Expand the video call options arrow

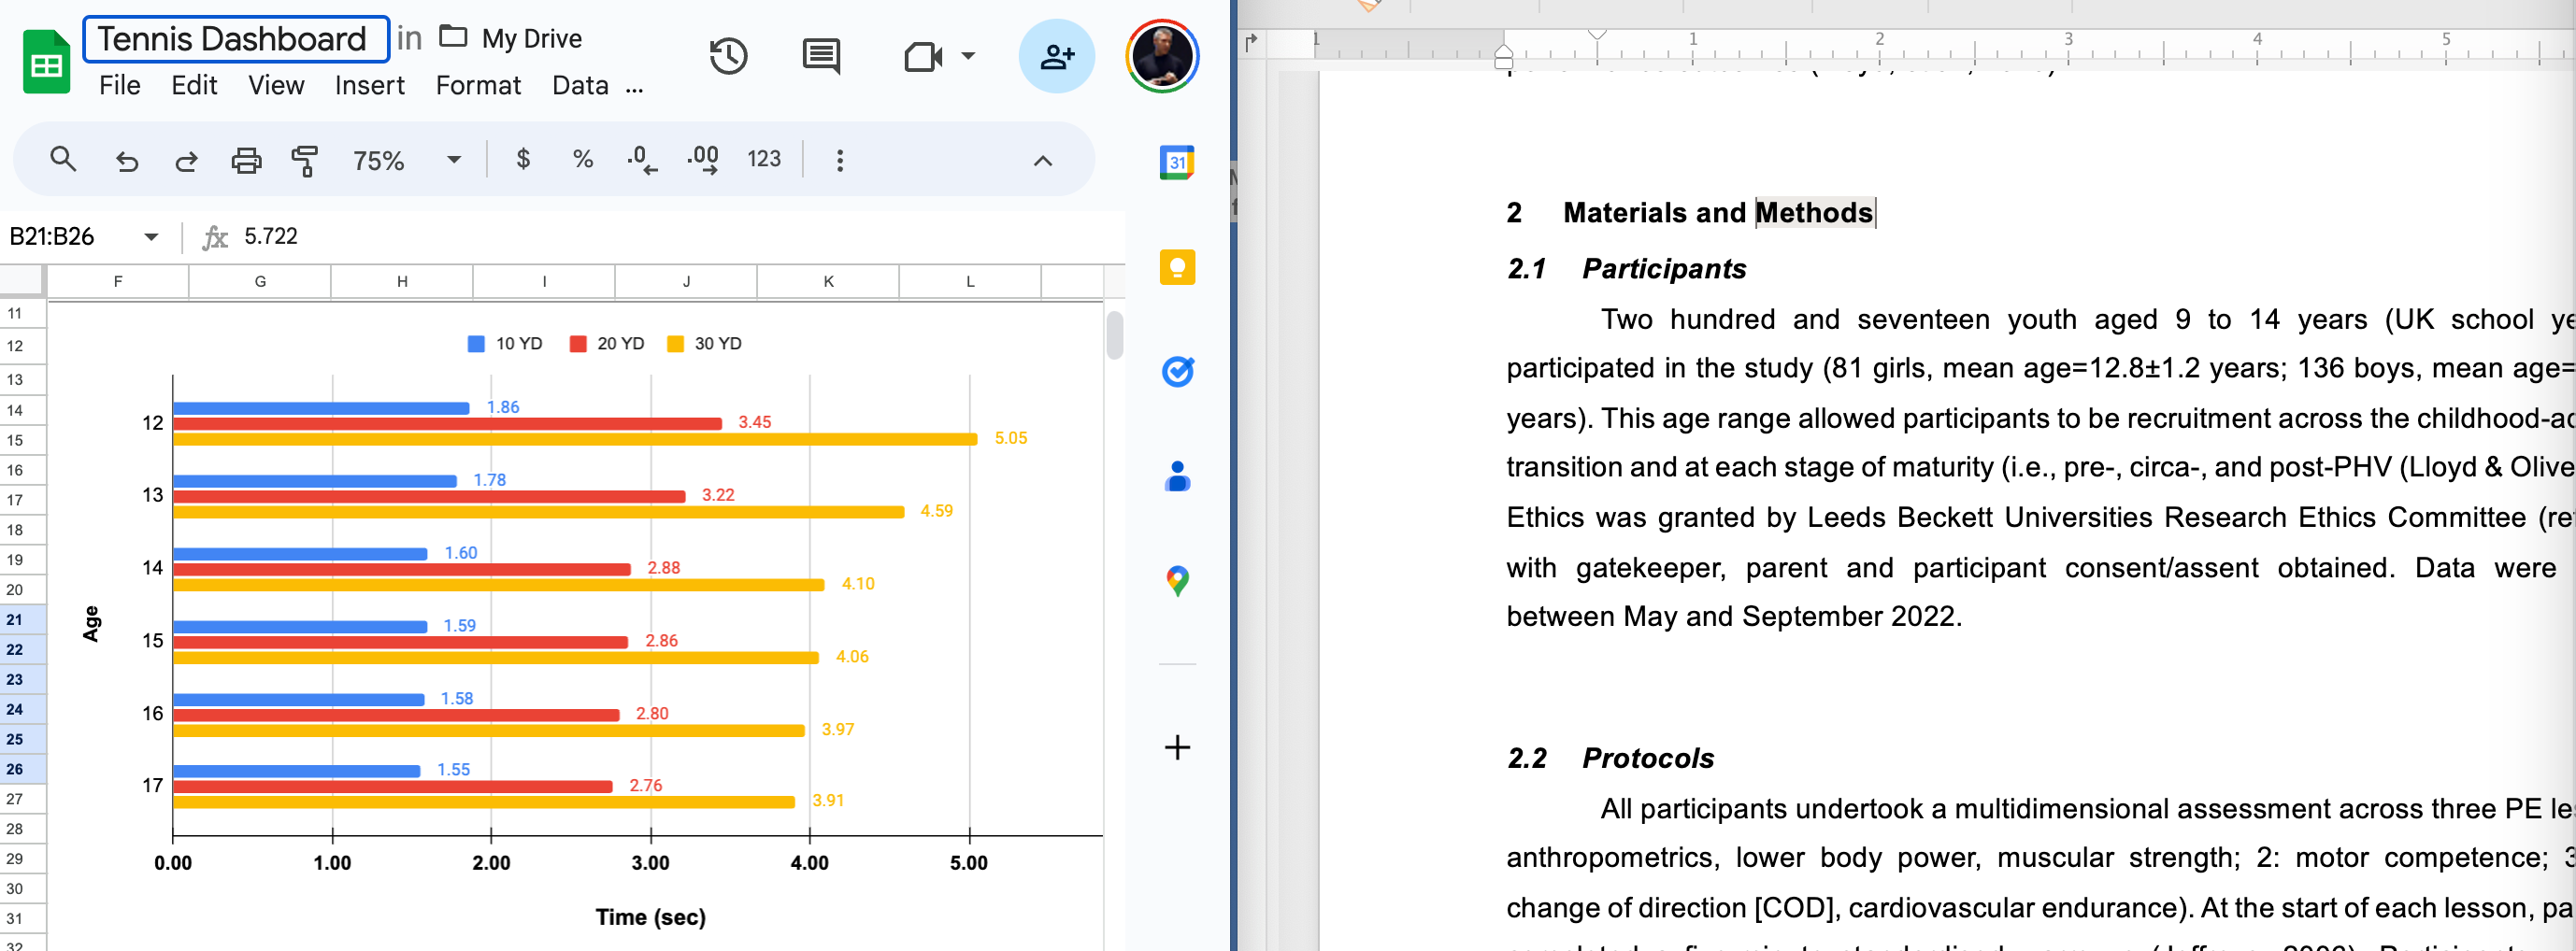[968, 56]
